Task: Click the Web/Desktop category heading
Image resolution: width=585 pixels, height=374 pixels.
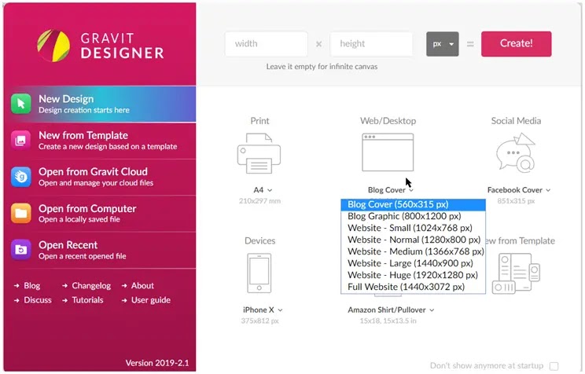Action: [x=388, y=121]
